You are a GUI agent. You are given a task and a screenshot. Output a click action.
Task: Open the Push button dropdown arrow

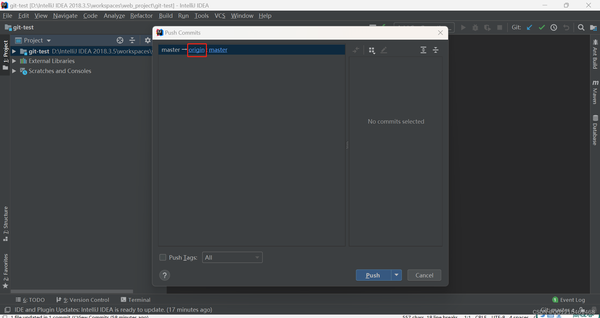coord(397,275)
